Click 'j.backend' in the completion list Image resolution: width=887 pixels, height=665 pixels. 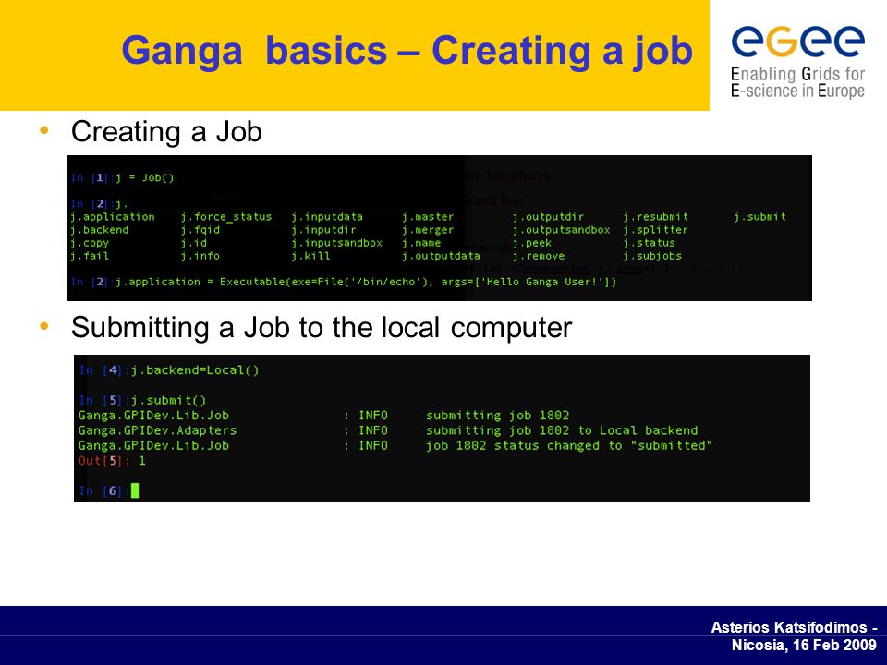[x=100, y=230]
